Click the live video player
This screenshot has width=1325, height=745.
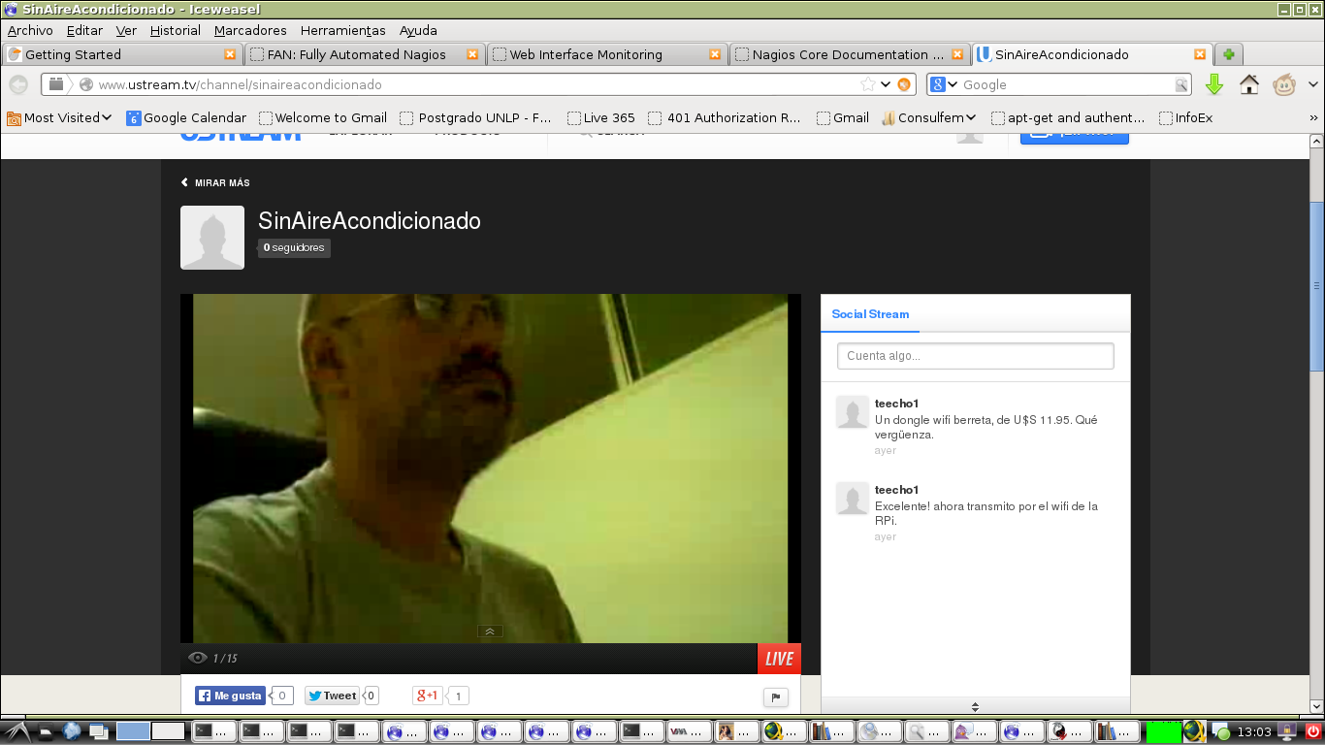click(491, 469)
